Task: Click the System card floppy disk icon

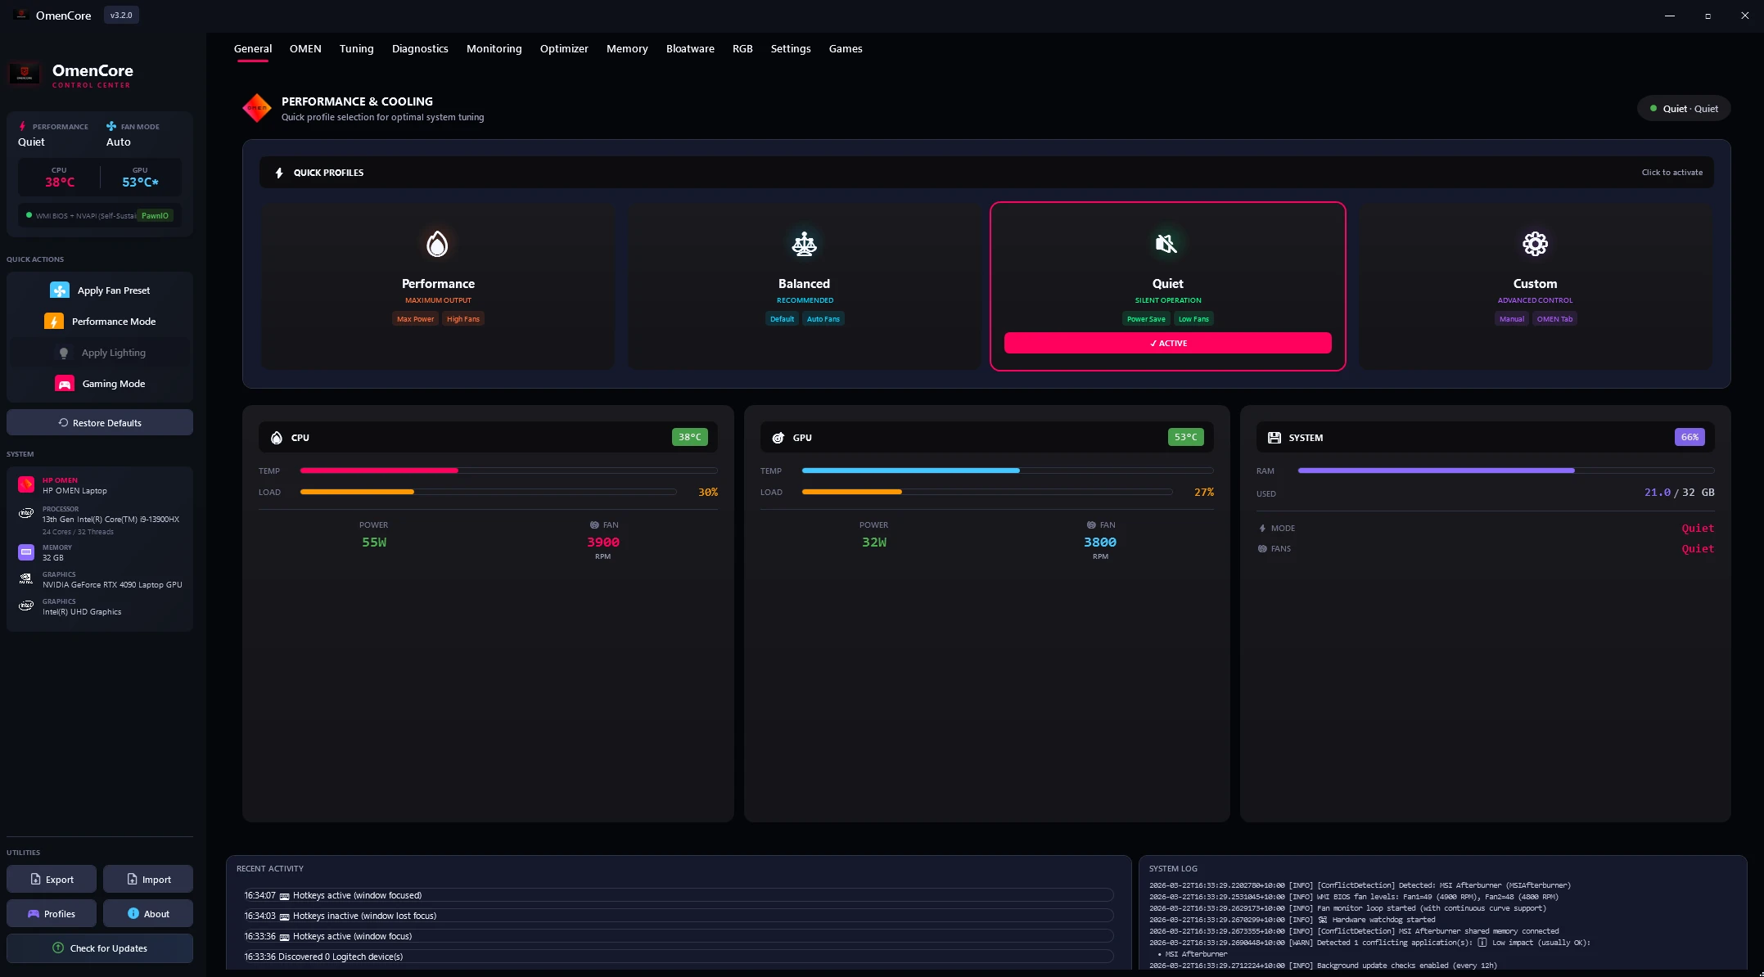Action: 1275,438
